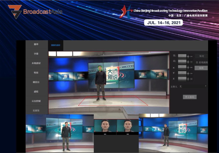
Task: Click the 编辑 edit button
Action: [201, 68]
